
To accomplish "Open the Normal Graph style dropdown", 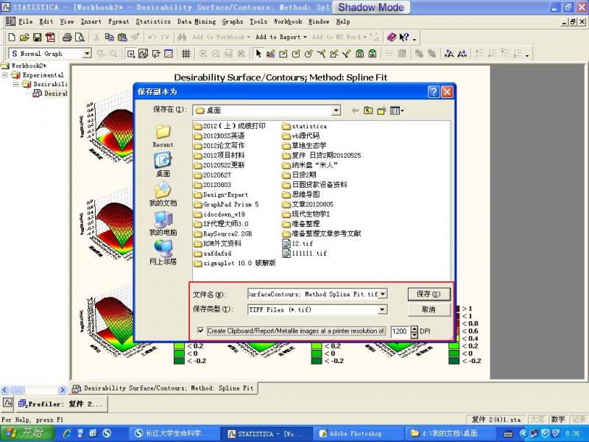I will click(87, 53).
